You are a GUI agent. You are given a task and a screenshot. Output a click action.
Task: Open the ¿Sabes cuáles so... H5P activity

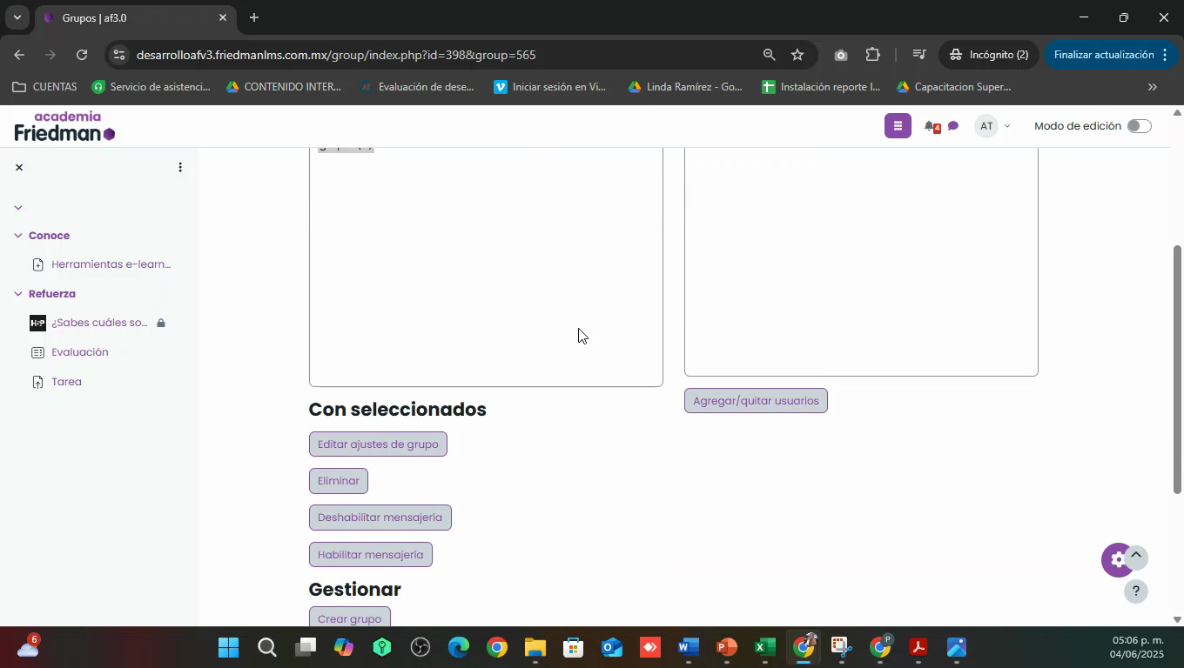coord(99,323)
